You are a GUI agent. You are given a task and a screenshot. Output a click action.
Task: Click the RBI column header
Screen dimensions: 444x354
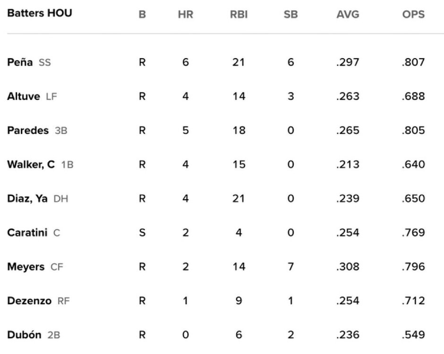point(239,15)
